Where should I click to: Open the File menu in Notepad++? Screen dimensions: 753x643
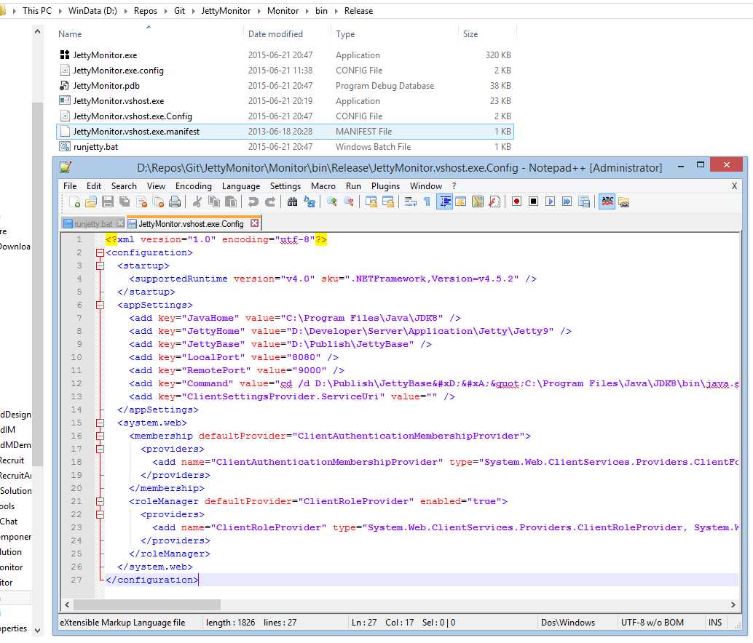[70, 186]
